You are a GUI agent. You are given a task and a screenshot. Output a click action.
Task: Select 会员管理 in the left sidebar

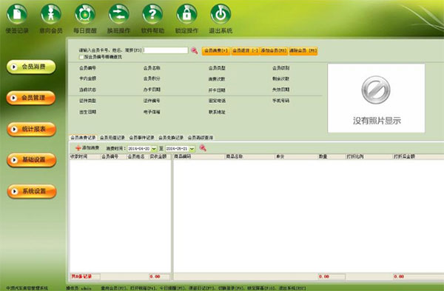point(31,98)
